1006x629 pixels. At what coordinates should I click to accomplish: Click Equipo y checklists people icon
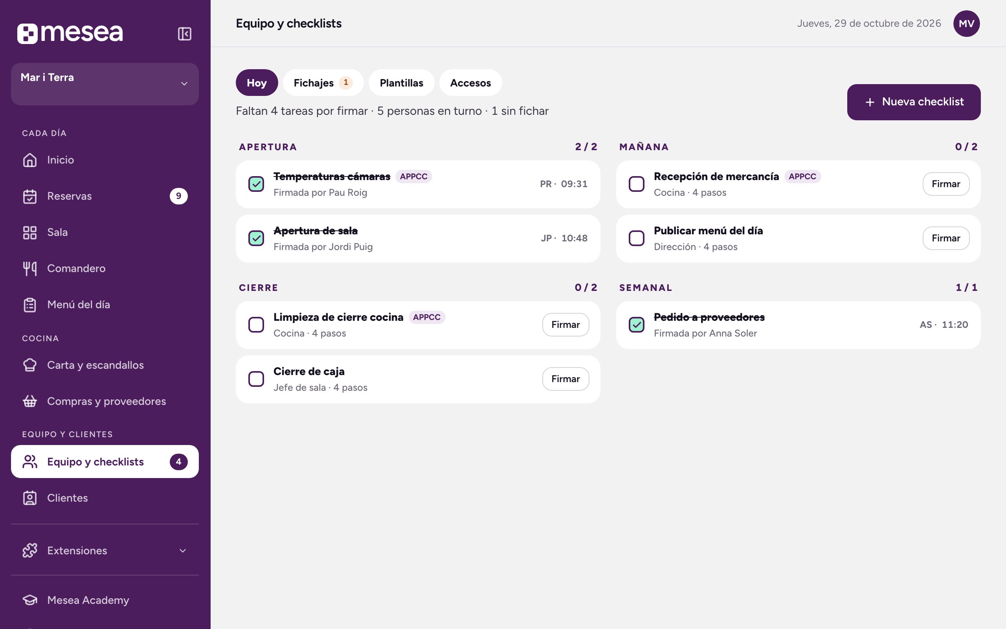click(x=30, y=462)
